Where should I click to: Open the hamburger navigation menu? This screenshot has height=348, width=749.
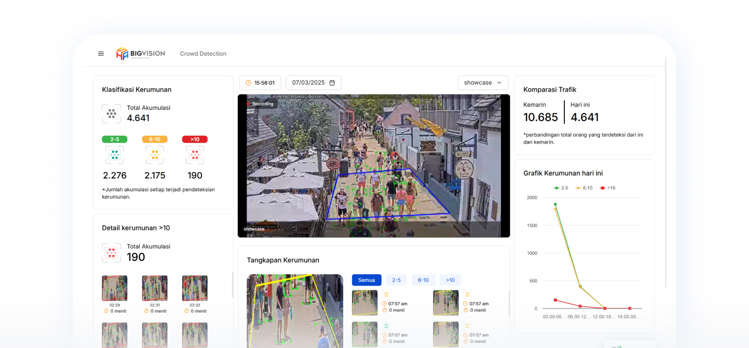101,54
